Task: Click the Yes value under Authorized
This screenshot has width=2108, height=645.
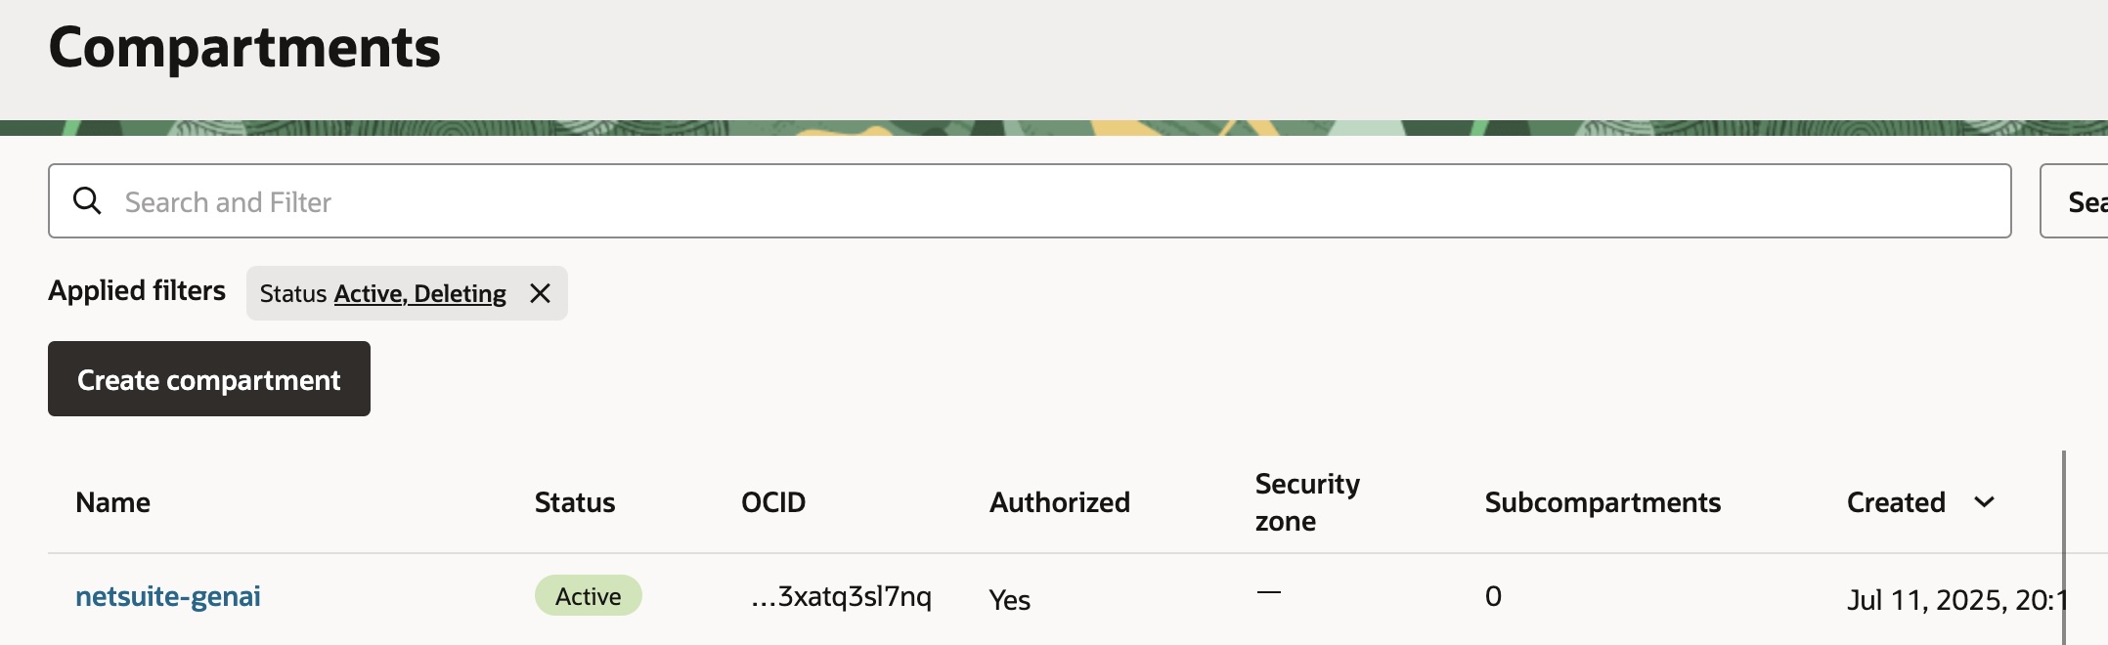Action: point(1010,599)
